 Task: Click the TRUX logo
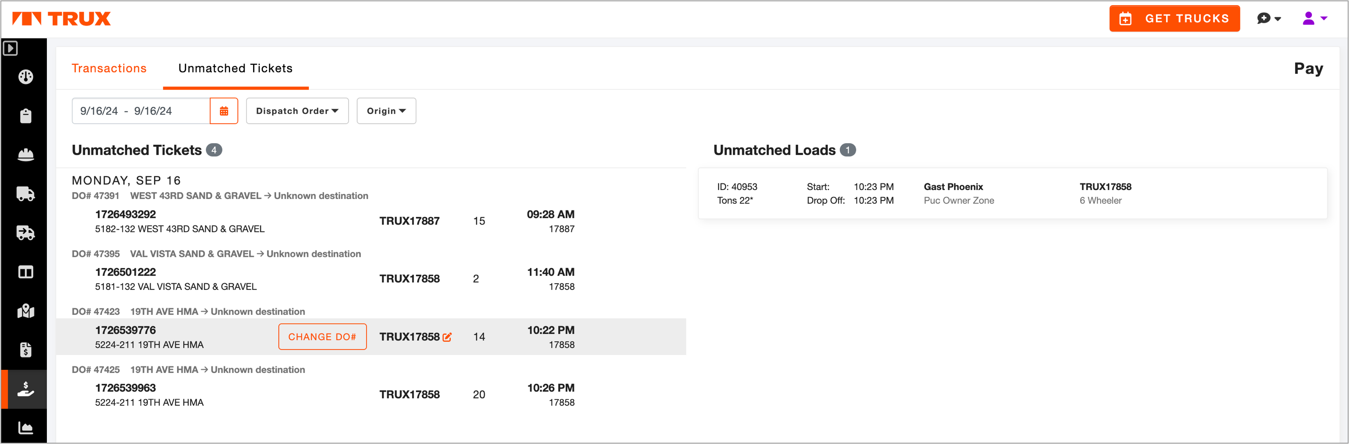(x=61, y=19)
